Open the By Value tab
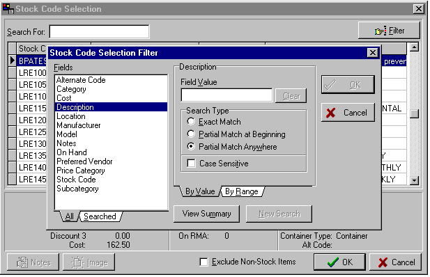This screenshot has height=277, width=430. 200,191
